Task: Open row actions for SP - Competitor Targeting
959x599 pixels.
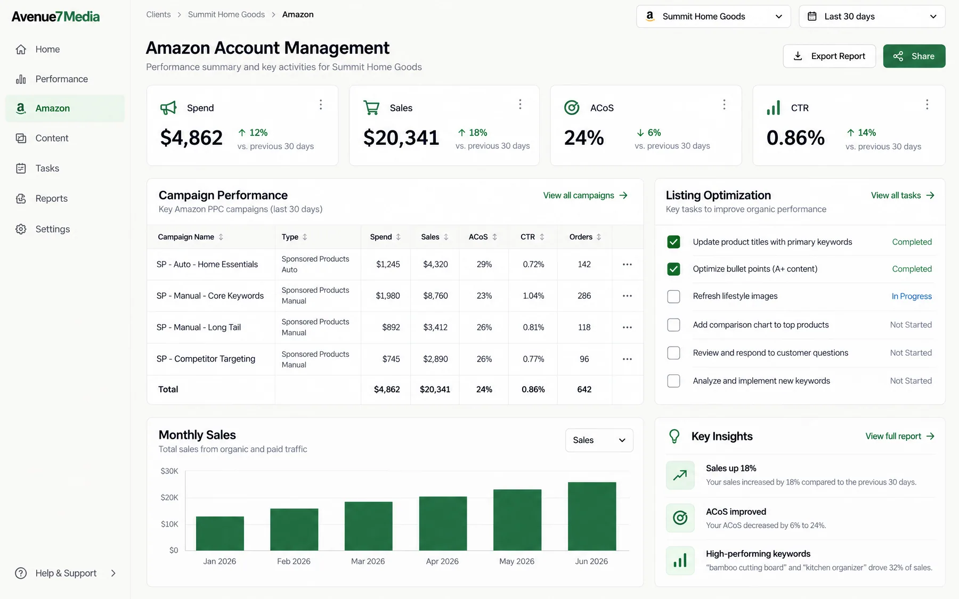Action: point(627,359)
